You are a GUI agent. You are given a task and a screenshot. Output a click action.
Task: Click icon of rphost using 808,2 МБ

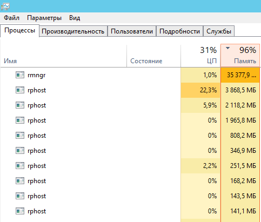pyautogui.click(x=20, y=136)
